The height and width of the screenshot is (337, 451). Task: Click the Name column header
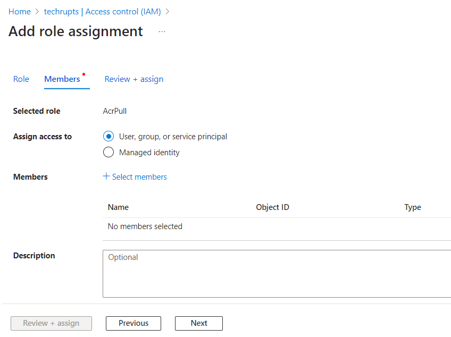[x=118, y=207]
